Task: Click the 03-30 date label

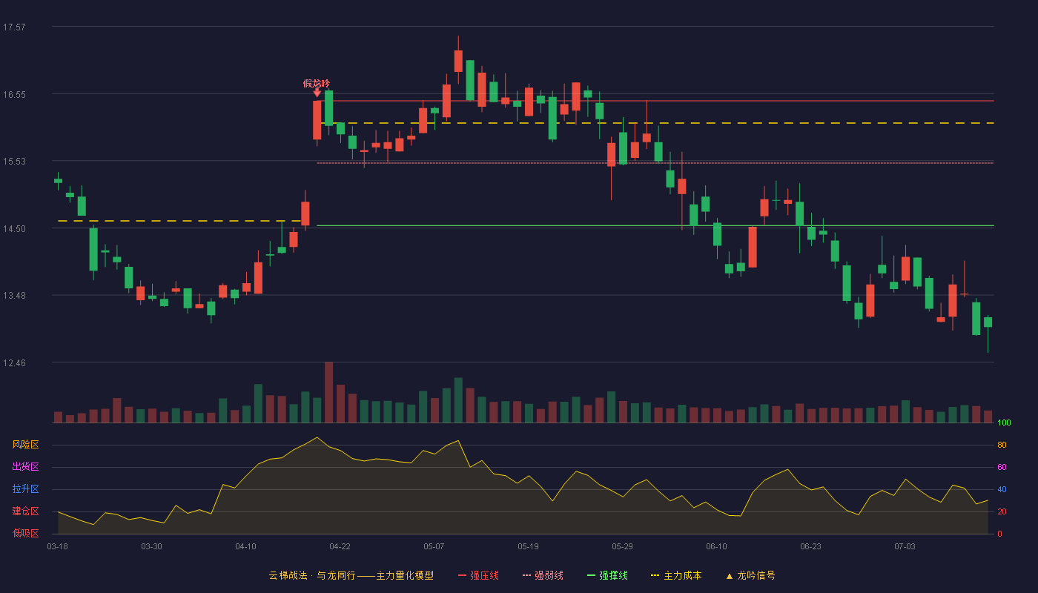Action: coord(151,546)
